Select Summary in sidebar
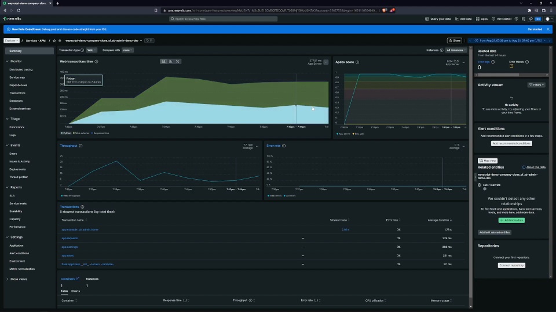Viewport: 556px width, 312px height. [x=30, y=51]
